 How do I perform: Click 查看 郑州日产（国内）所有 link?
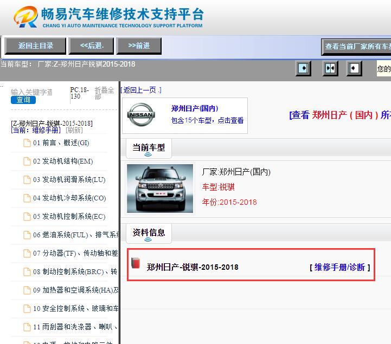(x=340, y=115)
